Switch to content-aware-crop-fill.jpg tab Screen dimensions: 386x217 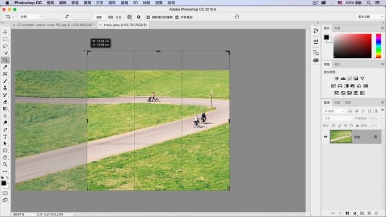tap(56, 25)
